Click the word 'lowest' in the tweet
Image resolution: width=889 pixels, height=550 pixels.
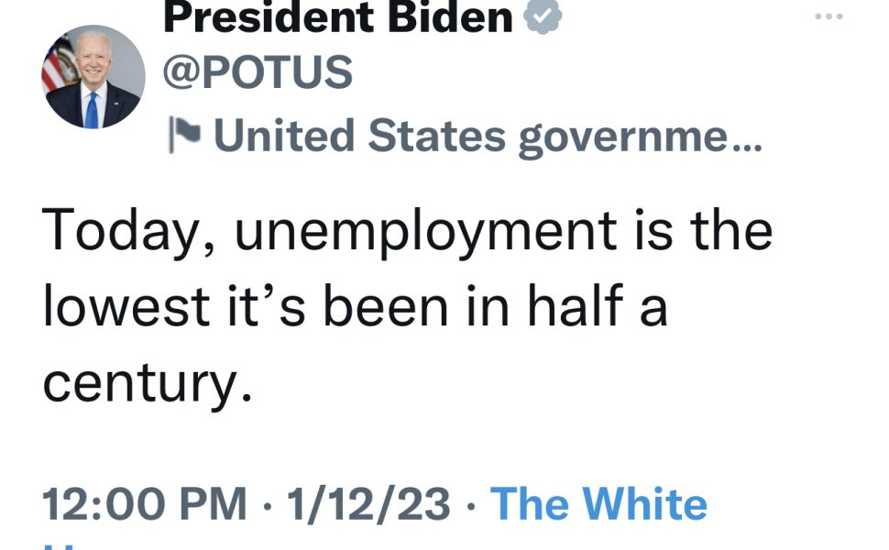point(126,306)
